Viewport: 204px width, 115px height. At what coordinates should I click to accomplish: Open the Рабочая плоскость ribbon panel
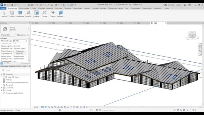(x=61, y=14)
